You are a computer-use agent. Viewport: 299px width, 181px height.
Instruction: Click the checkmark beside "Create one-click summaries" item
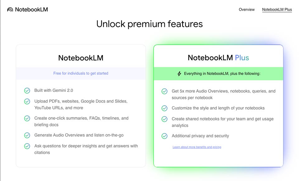tap(27, 118)
